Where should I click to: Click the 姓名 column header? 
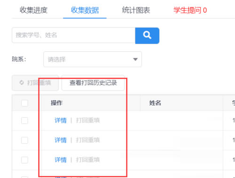pyautogui.click(x=155, y=103)
